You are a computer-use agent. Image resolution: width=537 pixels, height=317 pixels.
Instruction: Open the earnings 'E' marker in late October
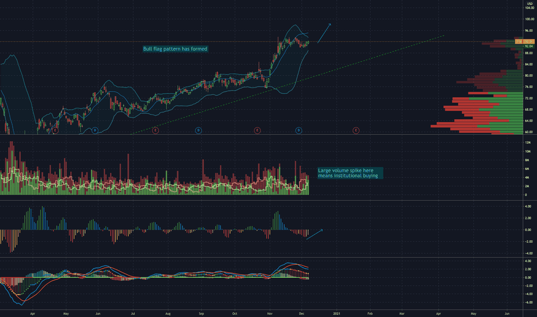[257, 130]
